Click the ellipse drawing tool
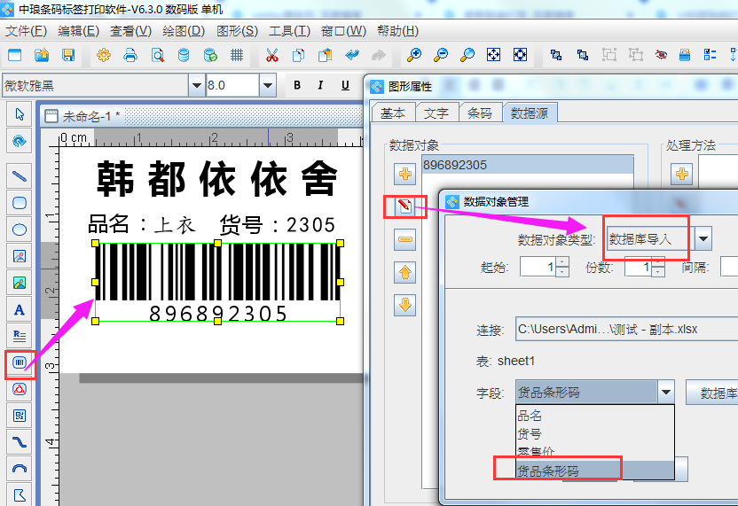The height and width of the screenshot is (506, 738). 19,229
